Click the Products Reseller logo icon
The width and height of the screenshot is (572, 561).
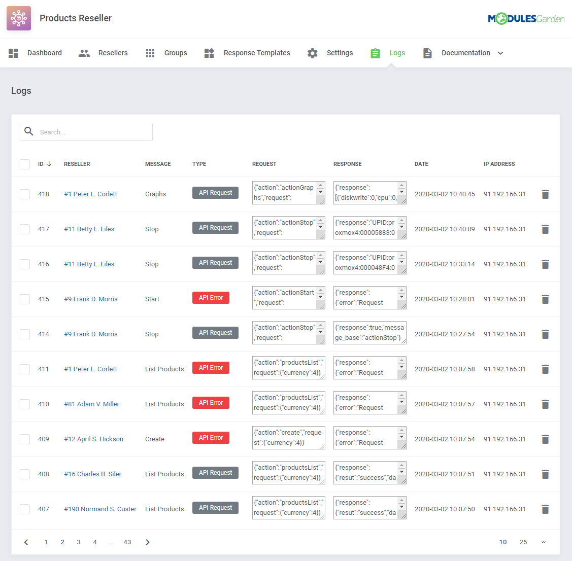[19, 18]
